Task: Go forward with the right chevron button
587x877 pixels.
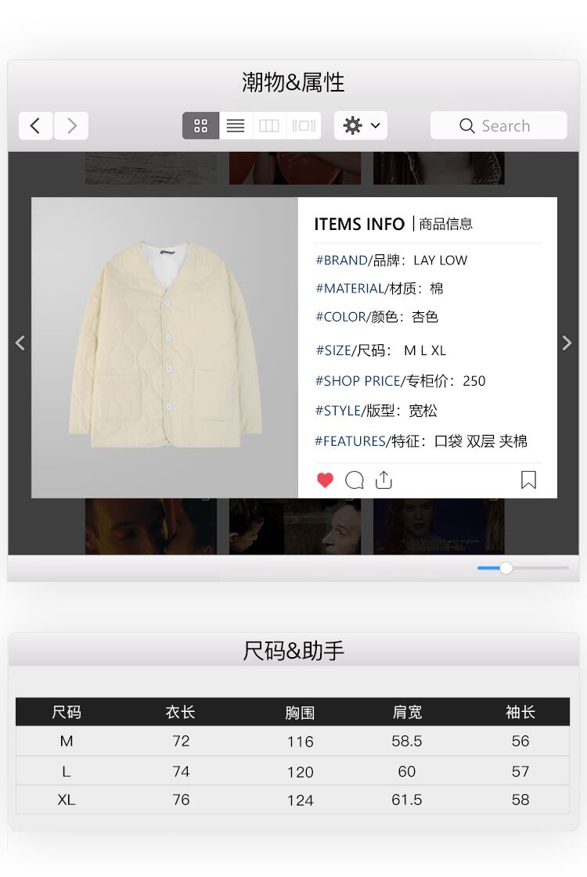Action: (71, 125)
